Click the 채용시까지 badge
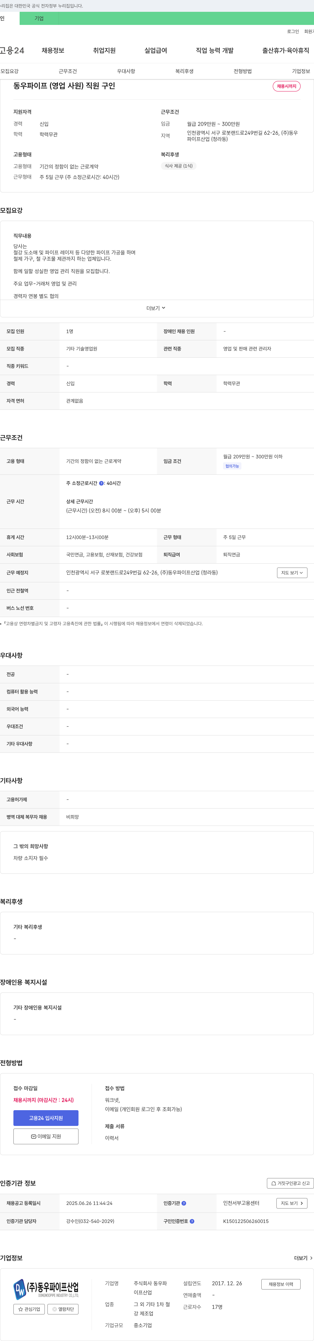Screen dimensions: 314x1341 coord(287,87)
